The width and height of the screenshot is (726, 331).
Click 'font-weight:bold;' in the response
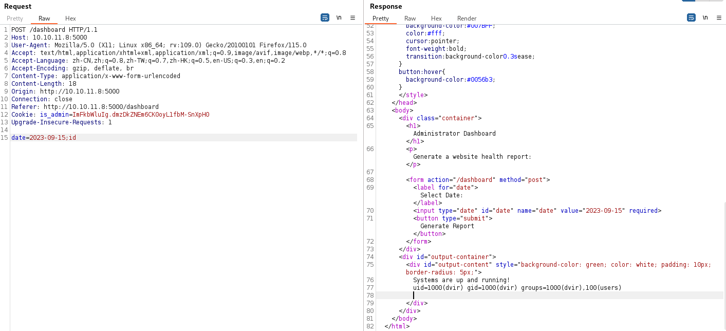(x=436, y=49)
